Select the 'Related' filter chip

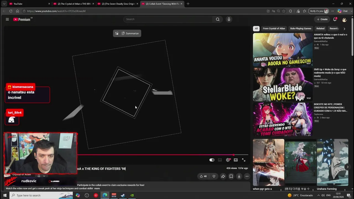point(321,28)
